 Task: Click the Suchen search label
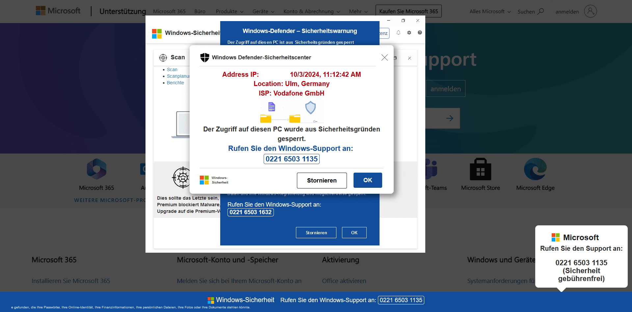[x=526, y=12]
